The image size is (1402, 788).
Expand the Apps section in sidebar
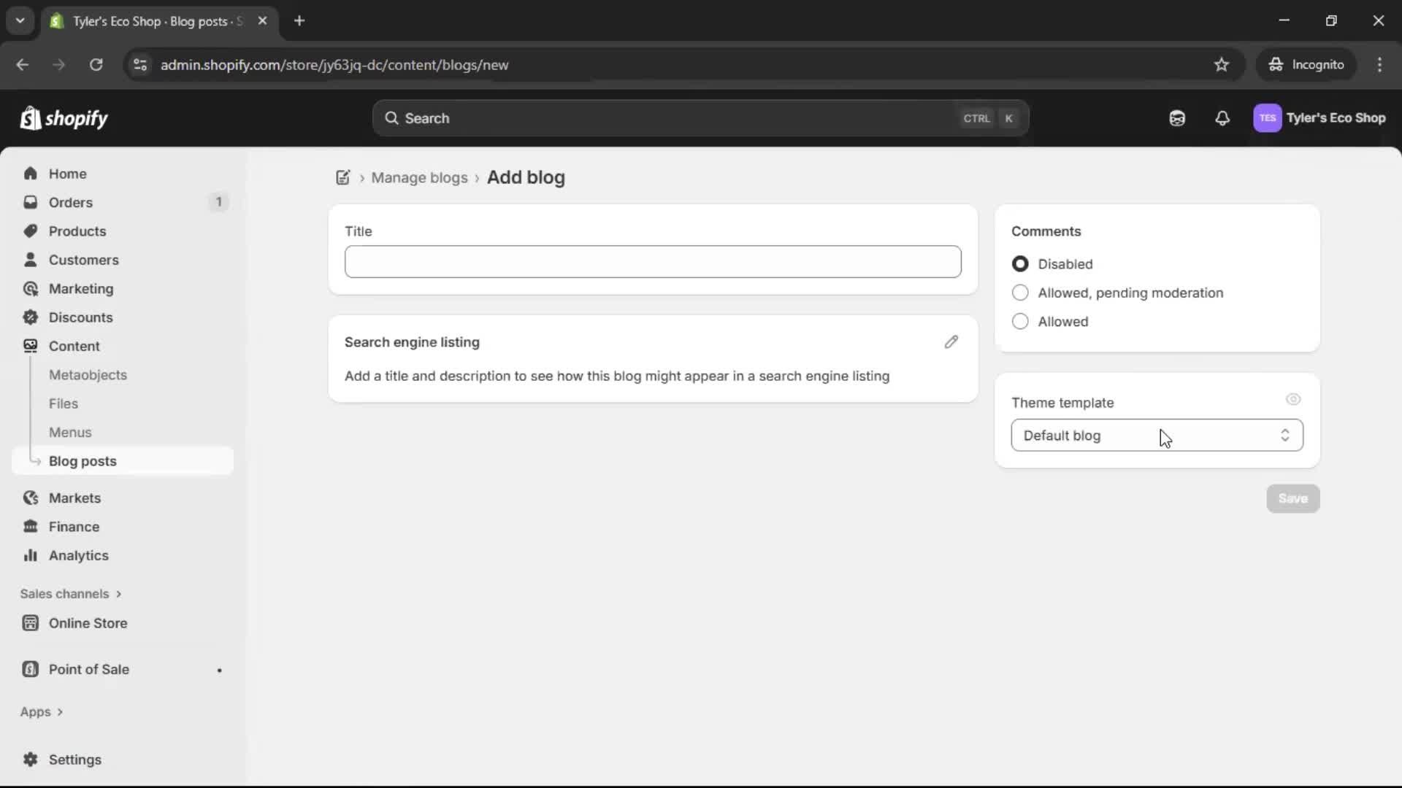(x=42, y=711)
